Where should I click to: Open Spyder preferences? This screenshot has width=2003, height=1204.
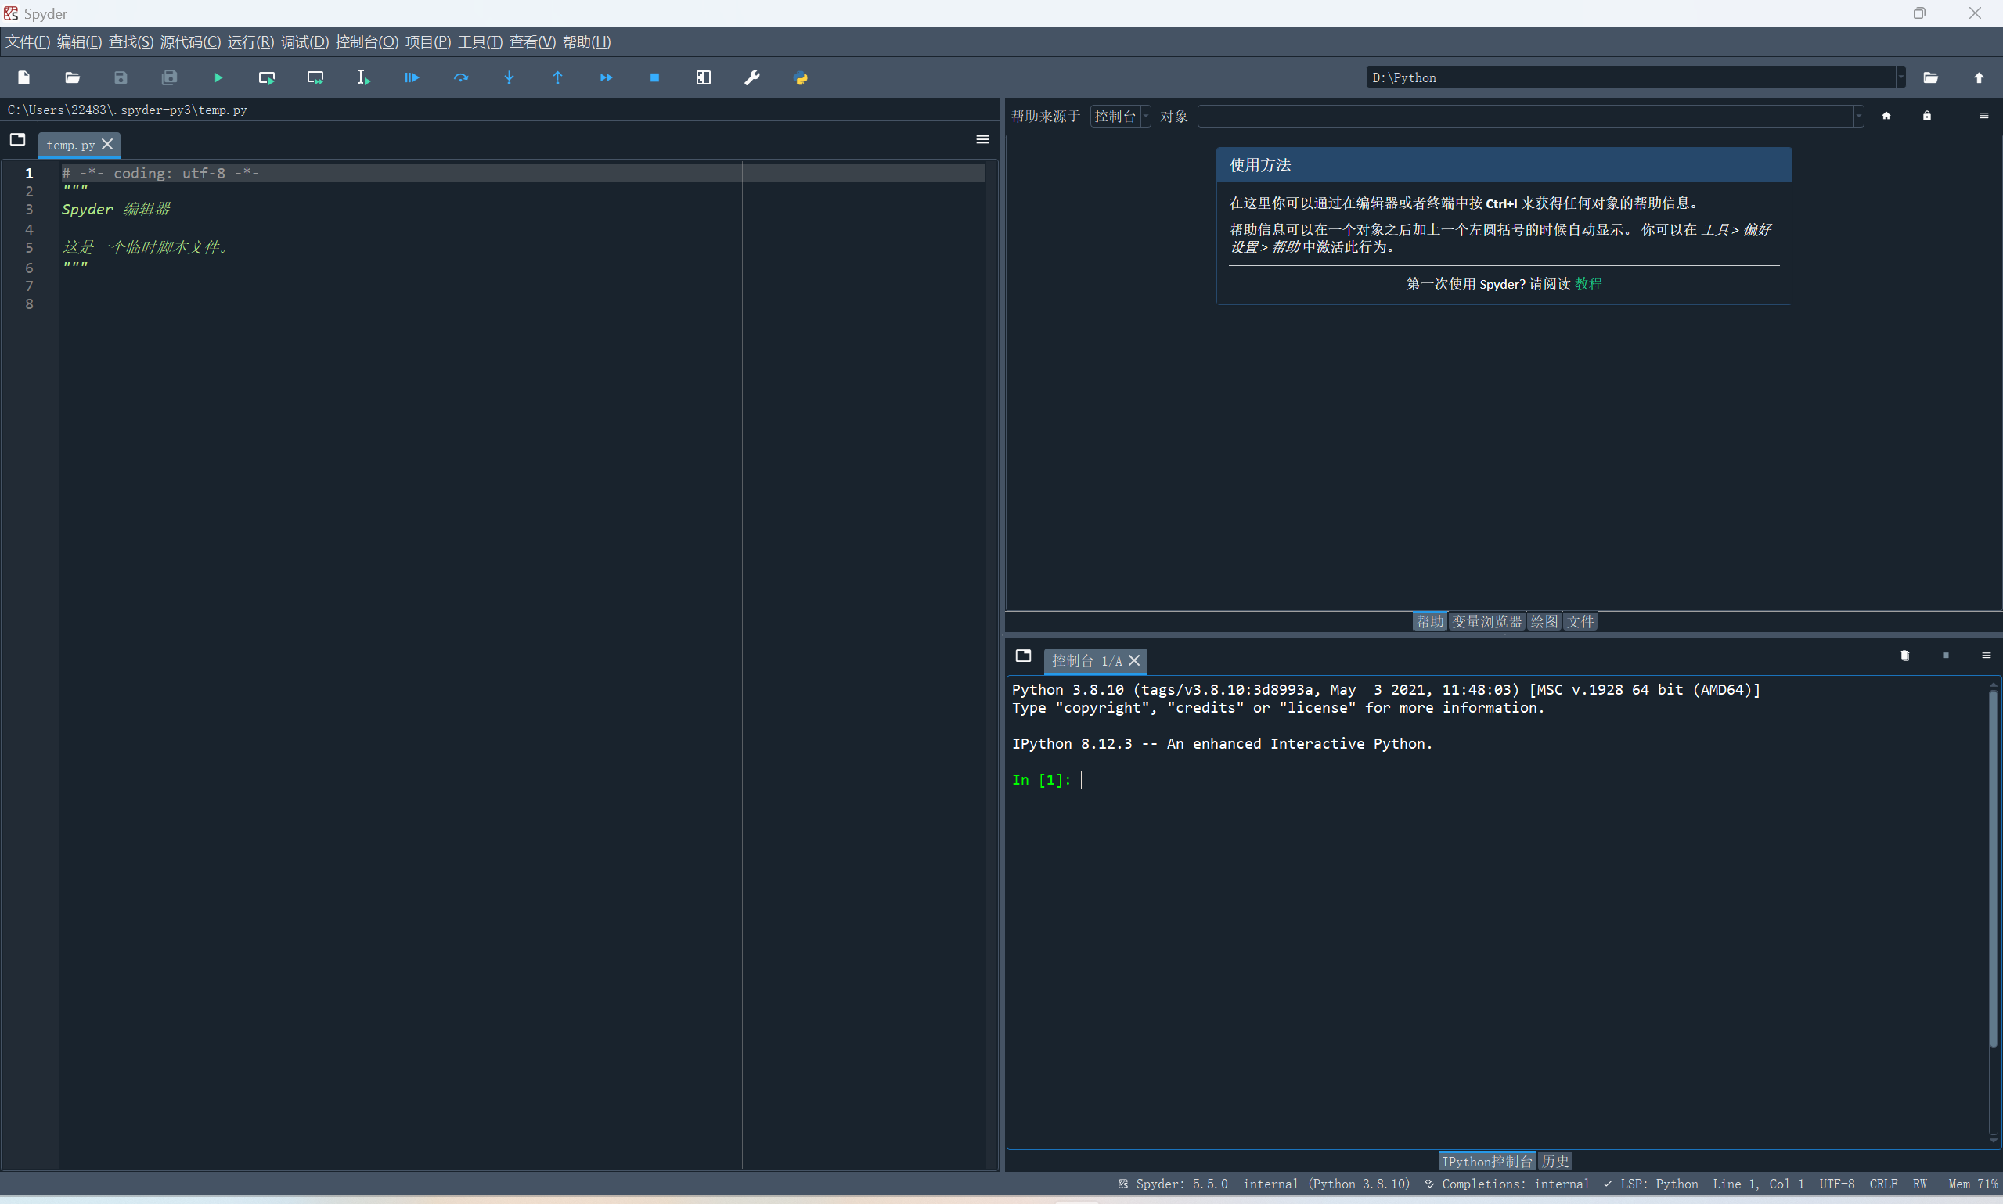(752, 77)
